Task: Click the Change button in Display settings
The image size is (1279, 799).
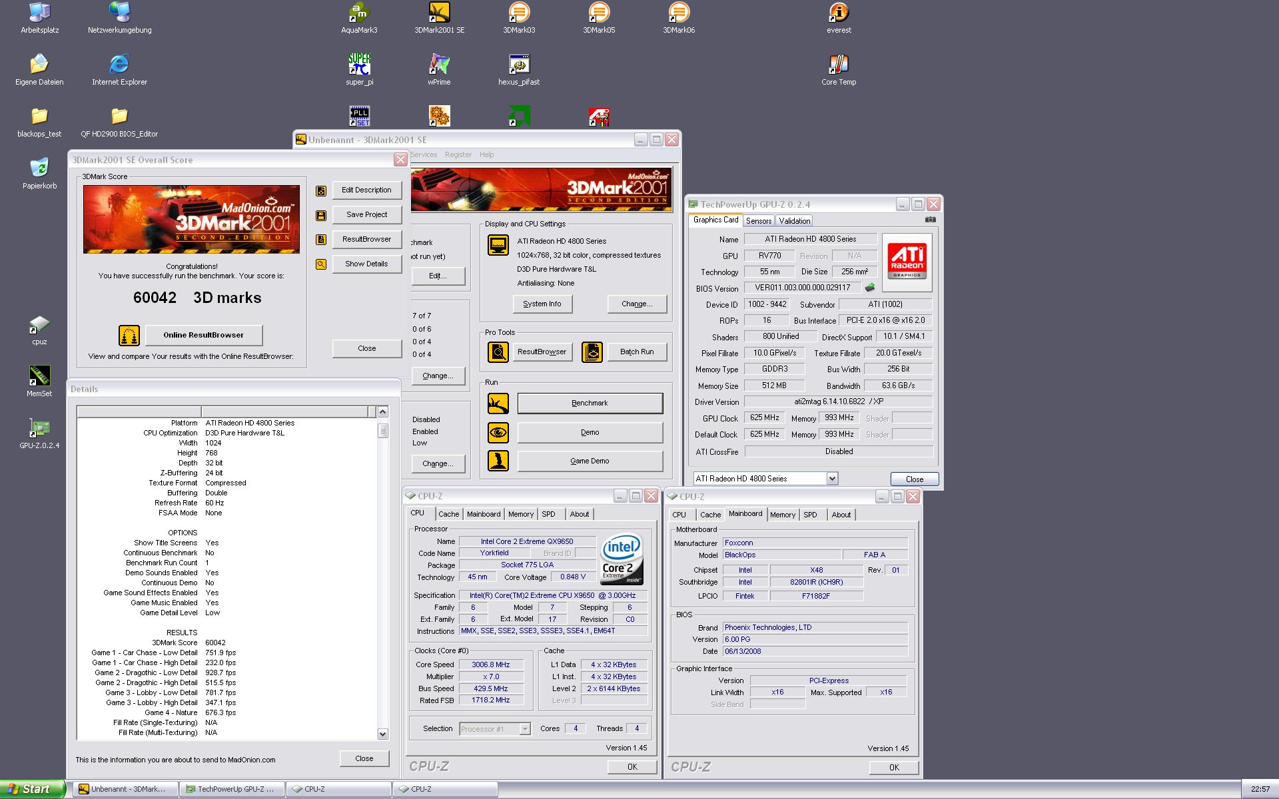Action: click(x=637, y=304)
